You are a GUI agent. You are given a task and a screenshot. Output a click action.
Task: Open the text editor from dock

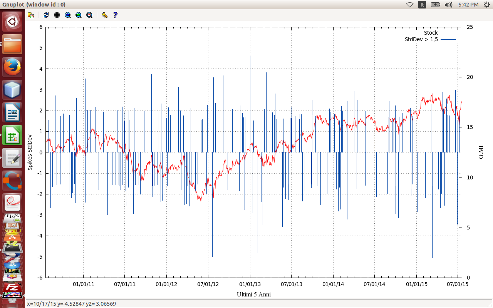[12, 158]
